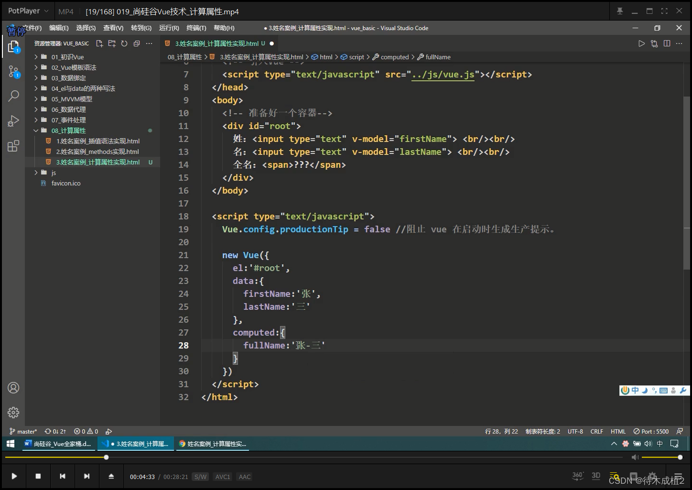This screenshot has width=692, height=490.
Task: Open the Search view in the activity bar
Action: [x=13, y=96]
